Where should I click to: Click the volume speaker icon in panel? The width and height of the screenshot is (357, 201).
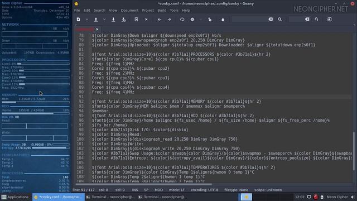pos(353,197)
